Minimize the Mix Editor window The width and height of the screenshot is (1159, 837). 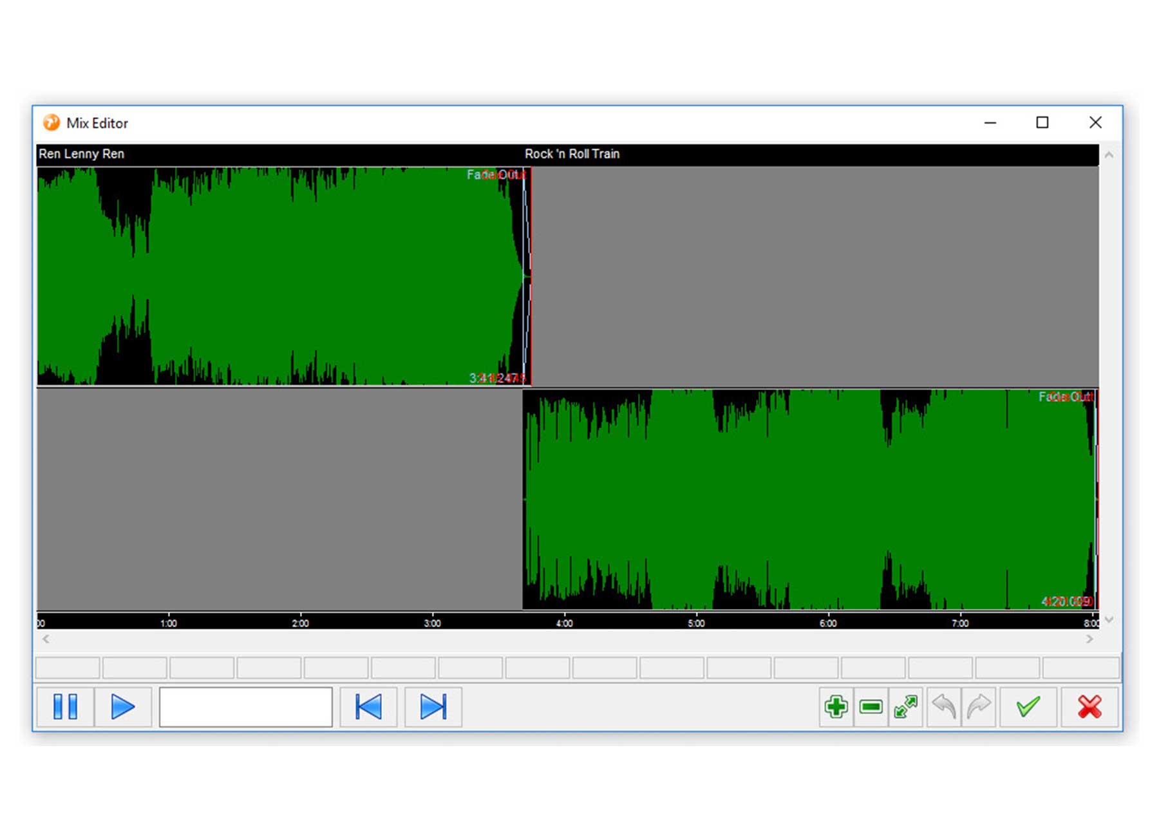click(990, 122)
